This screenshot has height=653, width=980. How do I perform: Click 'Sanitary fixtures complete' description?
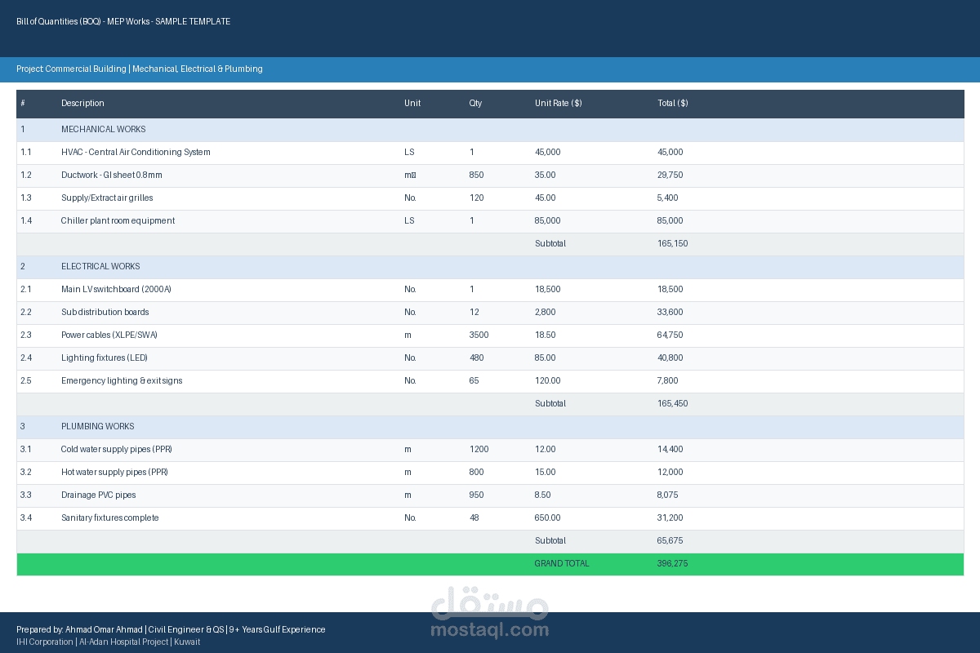tap(110, 518)
